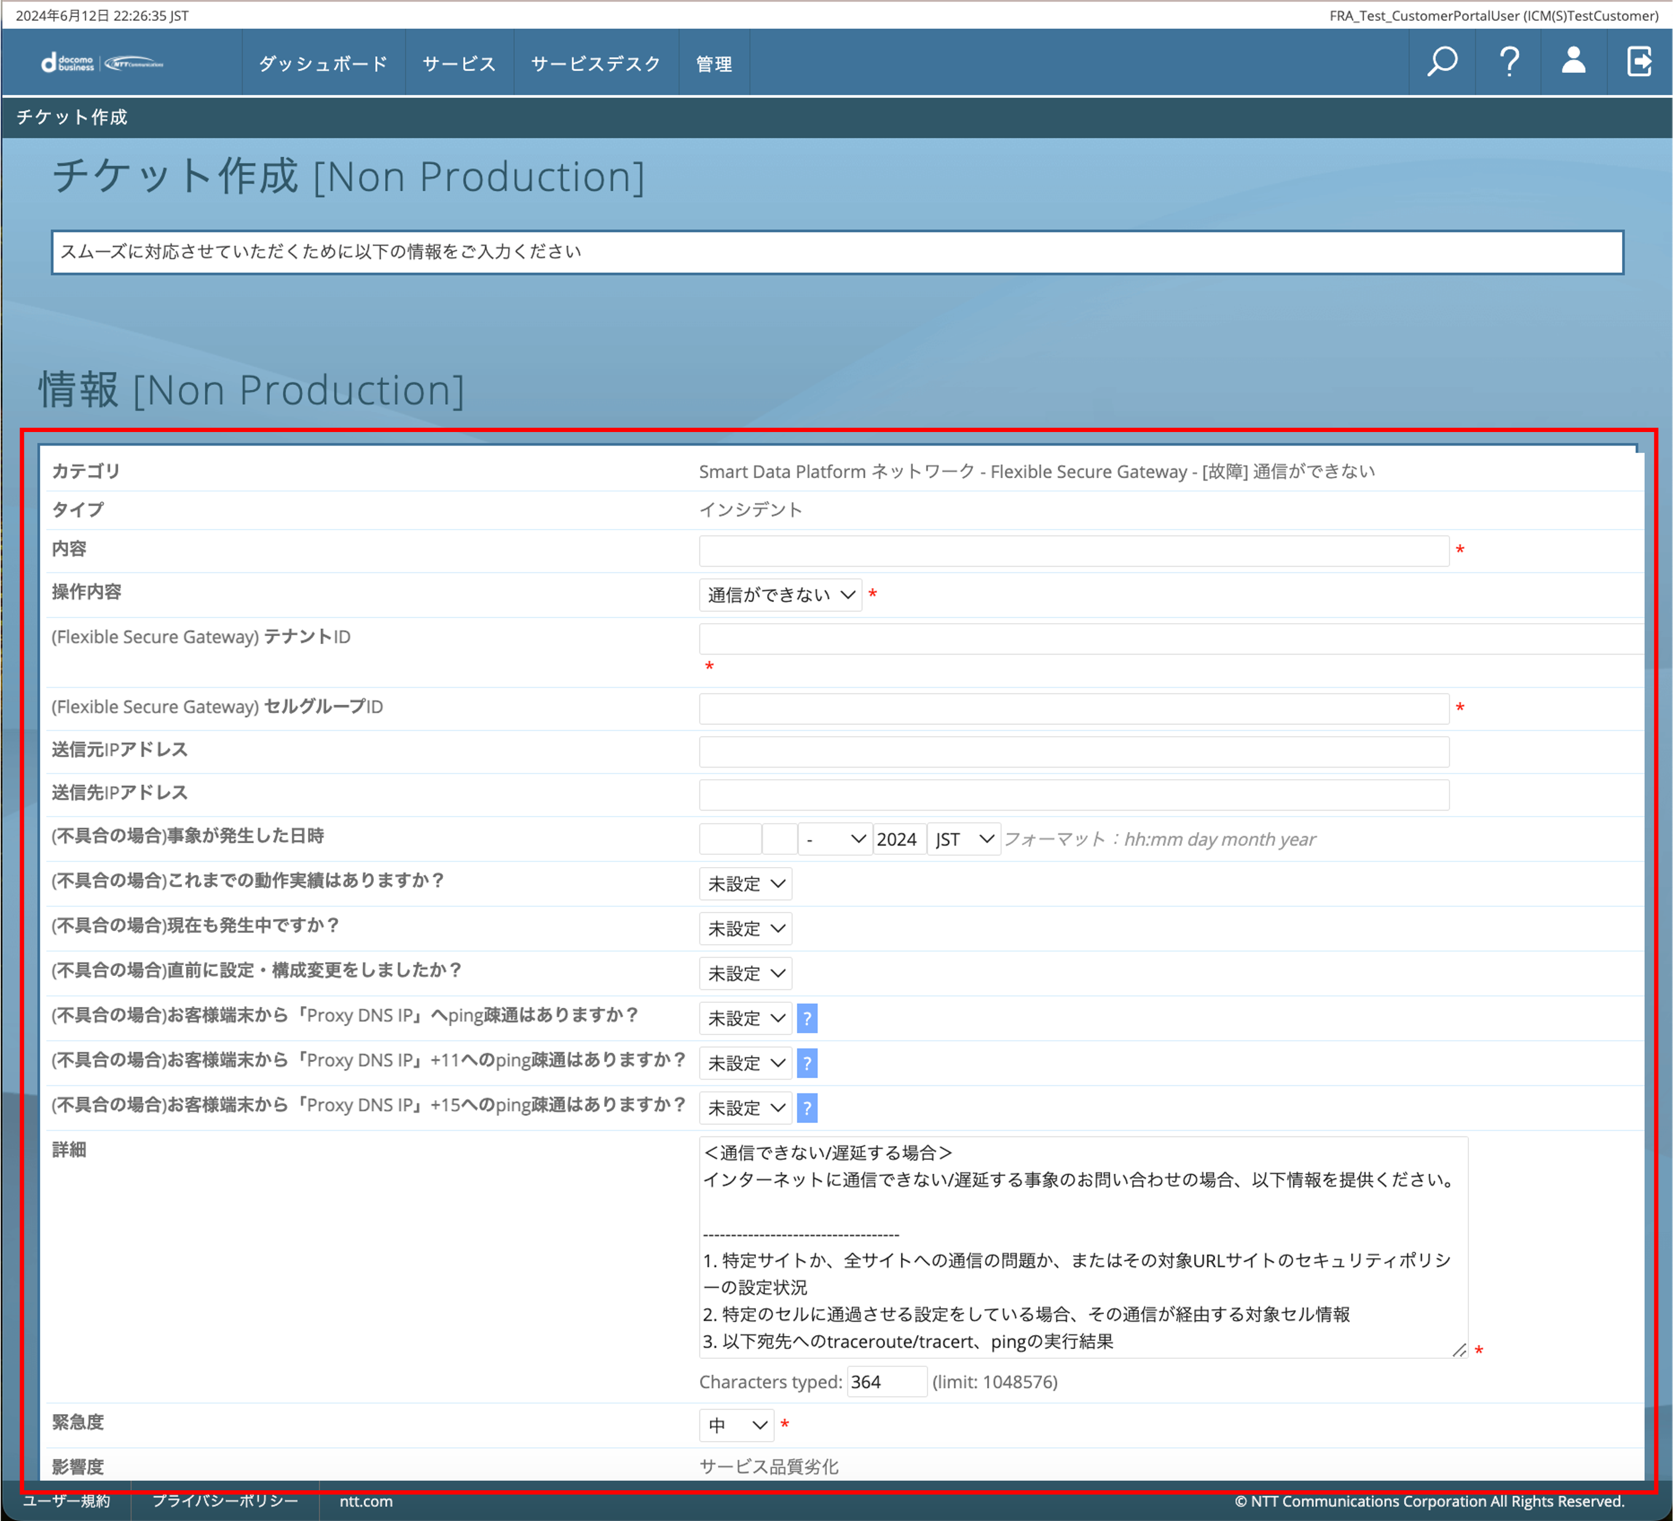Open 操作内容 dropdown showing 通信ができない
This screenshot has width=1673, height=1521.
(780, 595)
